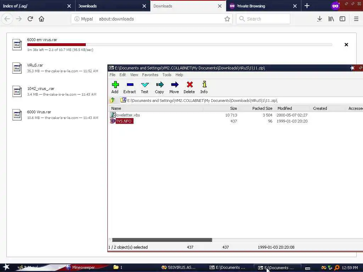
Task: Click the ViRuS.rar download name
Action: coord(35,65)
